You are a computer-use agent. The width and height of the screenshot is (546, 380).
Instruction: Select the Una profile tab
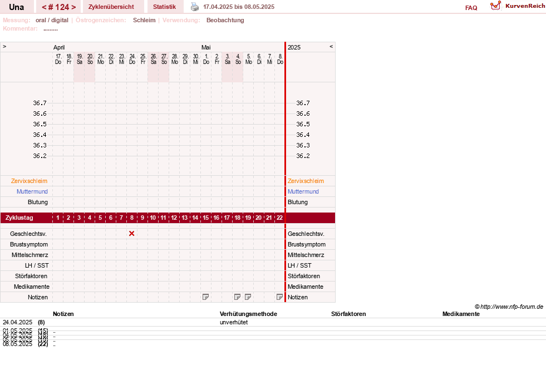click(16, 7)
